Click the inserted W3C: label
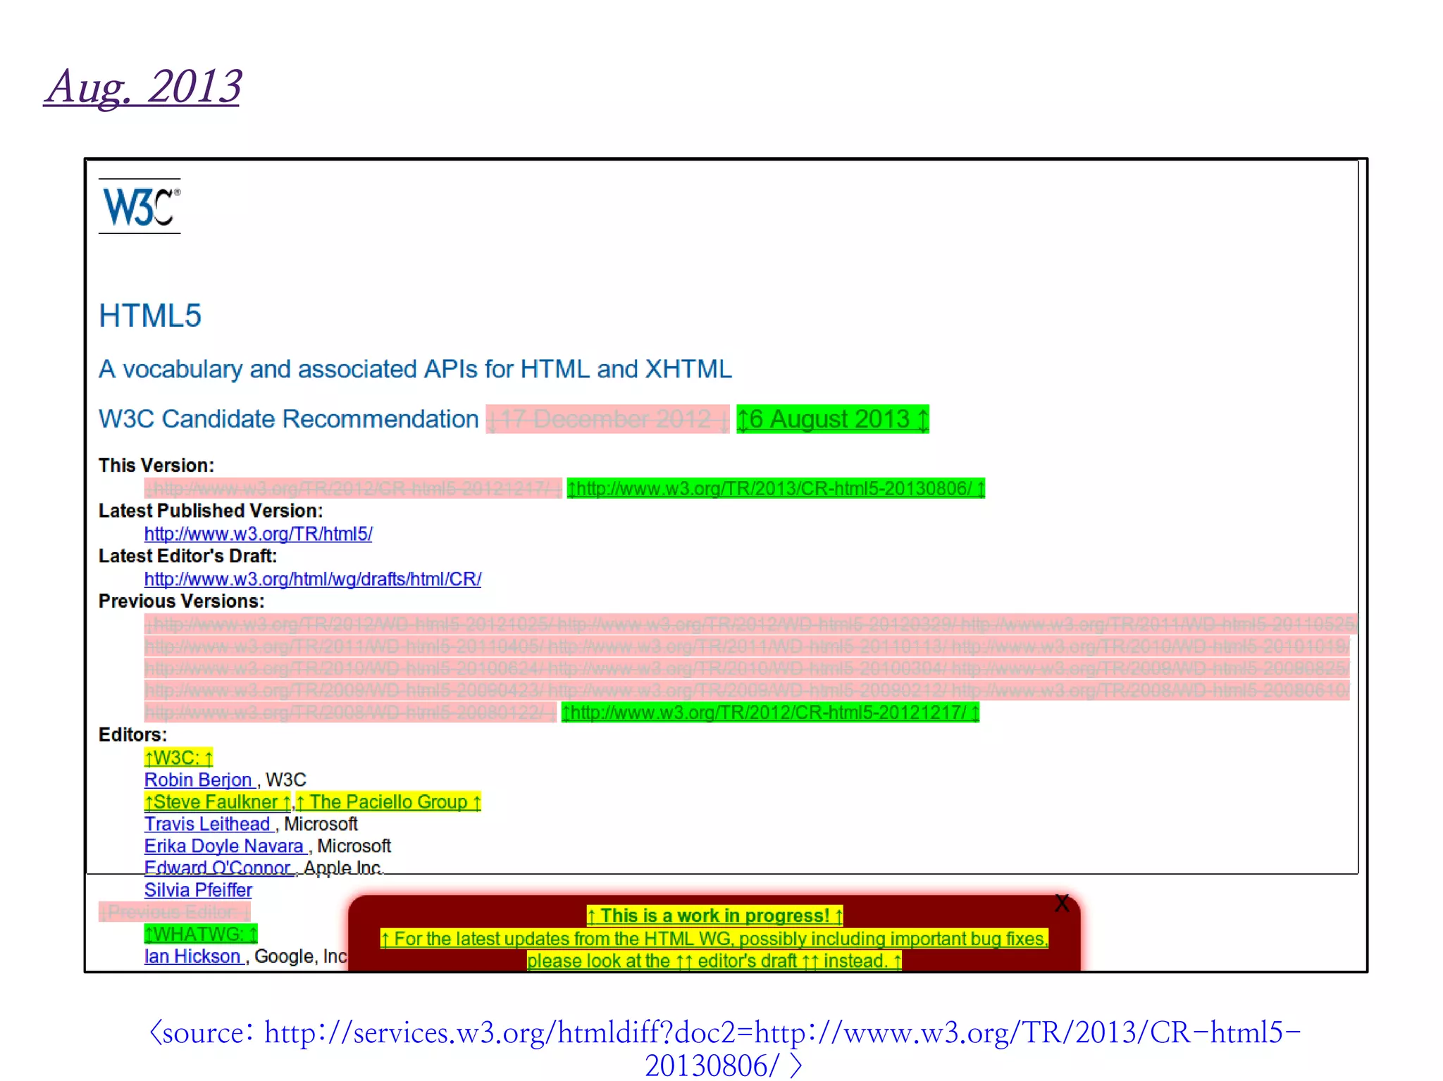This screenshot has height=1081, width=1443. pyautogui.click(x=179, y=758)
